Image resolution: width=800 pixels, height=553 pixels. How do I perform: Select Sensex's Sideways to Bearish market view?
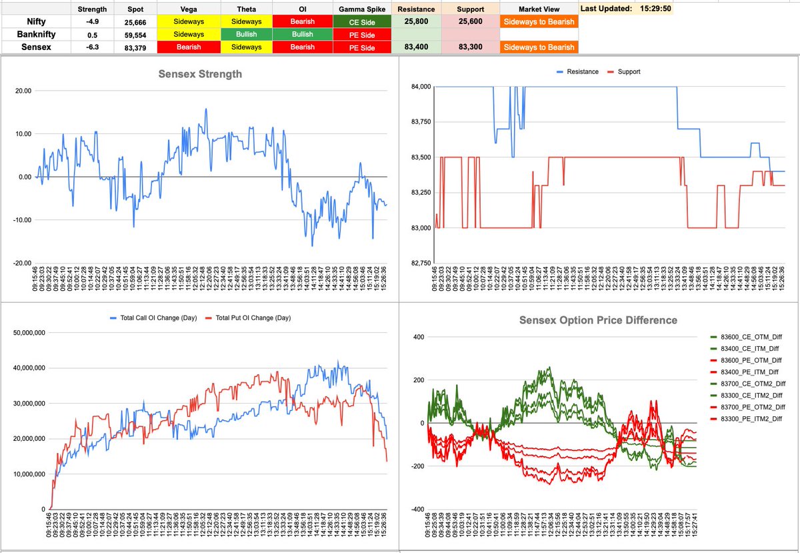point(539,47)
